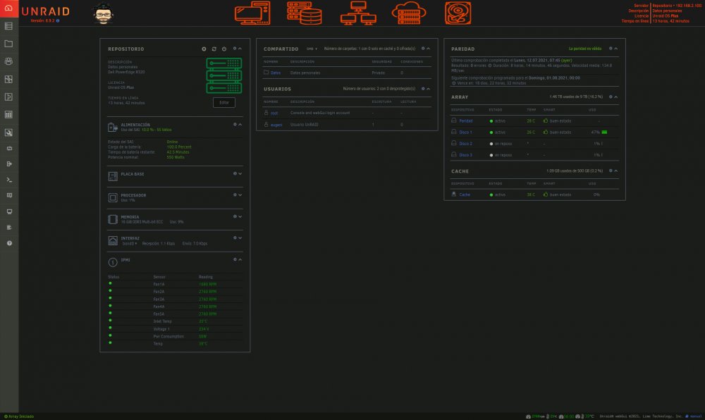The width and height of the screenshot is (705, 420).
Task: Click the orange network computers header icon
Action: (358, 13)
